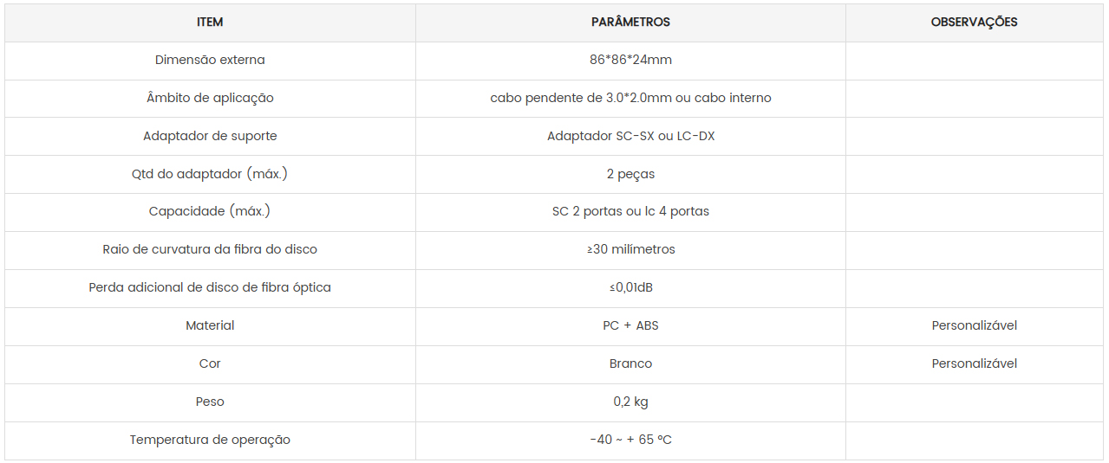This screenshot has height=463, width=1109.
Task: Select the Dimensão externa cell
Action: (x=210, y=61)
